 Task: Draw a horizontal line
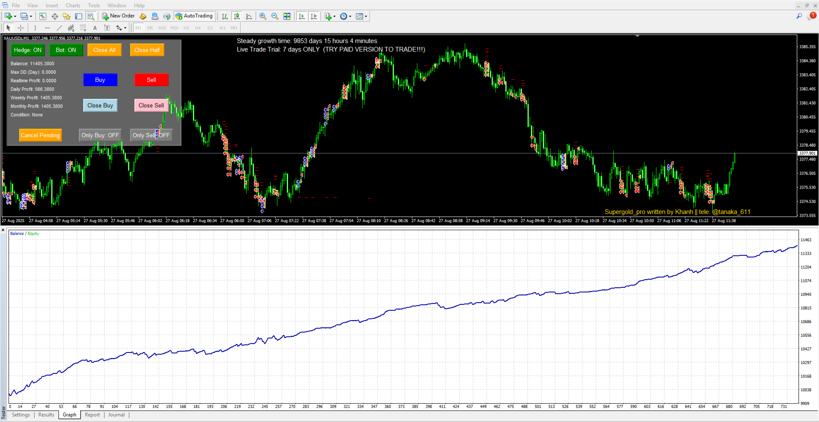pos(47,28)
